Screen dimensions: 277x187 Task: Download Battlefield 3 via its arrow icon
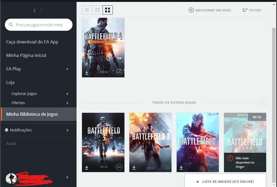pyautogui.click(x=87, y=167)
